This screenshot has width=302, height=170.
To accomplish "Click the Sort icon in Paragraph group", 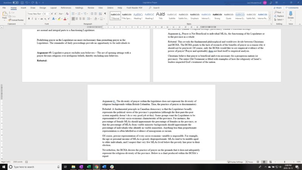I will [x=100, y=14].
